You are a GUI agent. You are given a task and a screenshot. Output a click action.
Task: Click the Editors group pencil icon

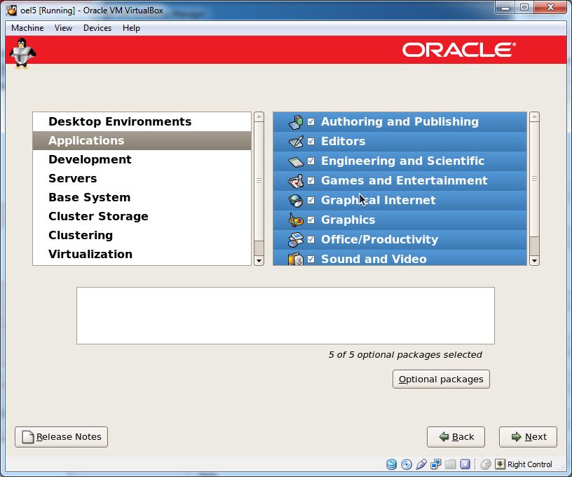pos(296,142)
